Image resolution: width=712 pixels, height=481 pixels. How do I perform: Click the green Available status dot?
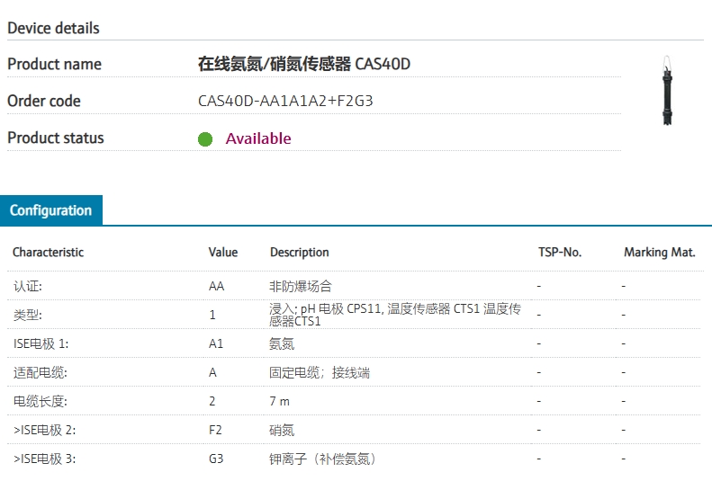point(205,139)
